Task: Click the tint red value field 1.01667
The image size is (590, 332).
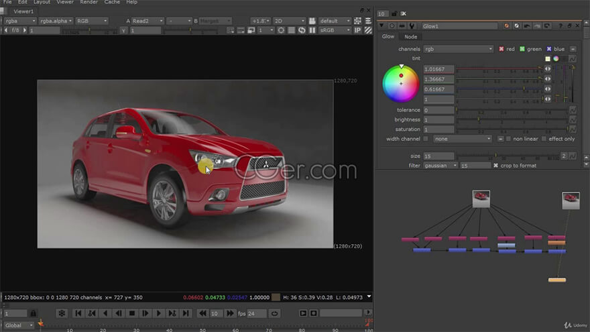Action: pos(438,69)
